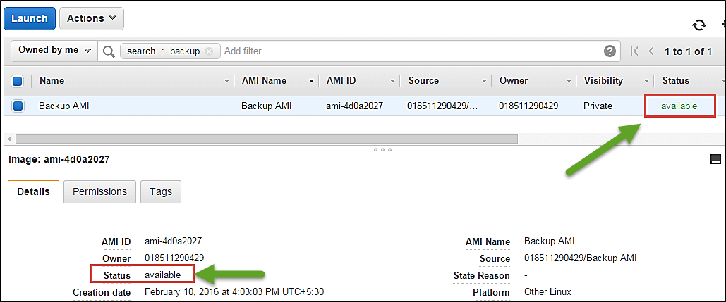Click the refresh icon
The height and width of the screenshot is (302, 726).
[698, 25]
